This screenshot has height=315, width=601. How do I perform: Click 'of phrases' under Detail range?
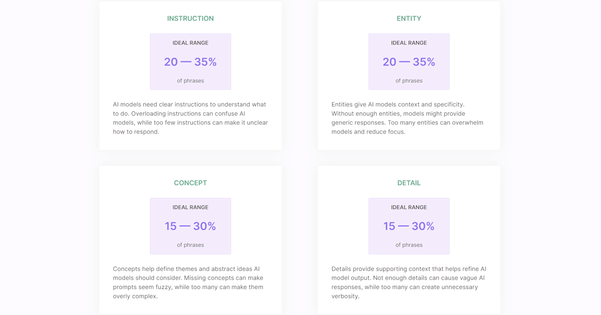(409, 245)
